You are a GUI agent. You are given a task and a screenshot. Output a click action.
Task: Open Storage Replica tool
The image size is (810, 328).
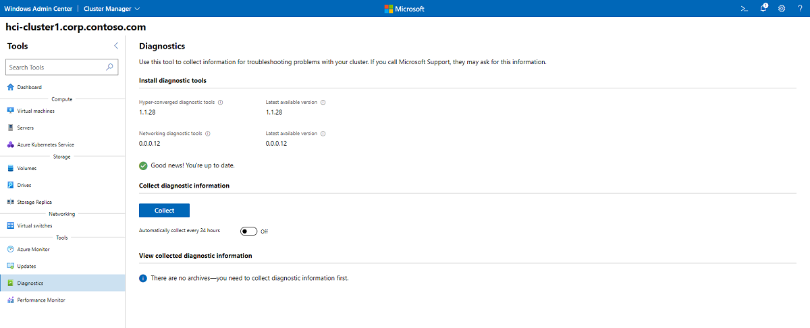pyautogui.click(x=62, y=202)
